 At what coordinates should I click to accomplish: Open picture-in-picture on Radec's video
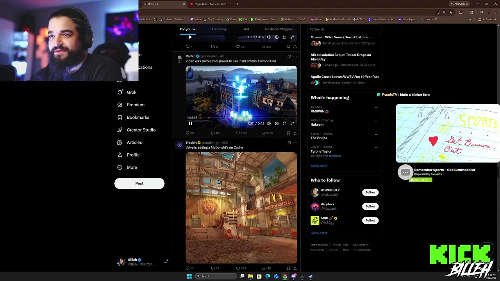[x=284, y=123]
